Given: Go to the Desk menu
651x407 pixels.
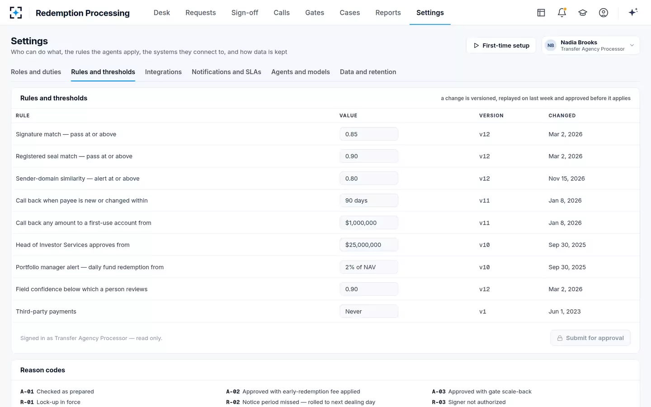Looking at the screenshot, I should pyautogui.click(x=162, y=13).
